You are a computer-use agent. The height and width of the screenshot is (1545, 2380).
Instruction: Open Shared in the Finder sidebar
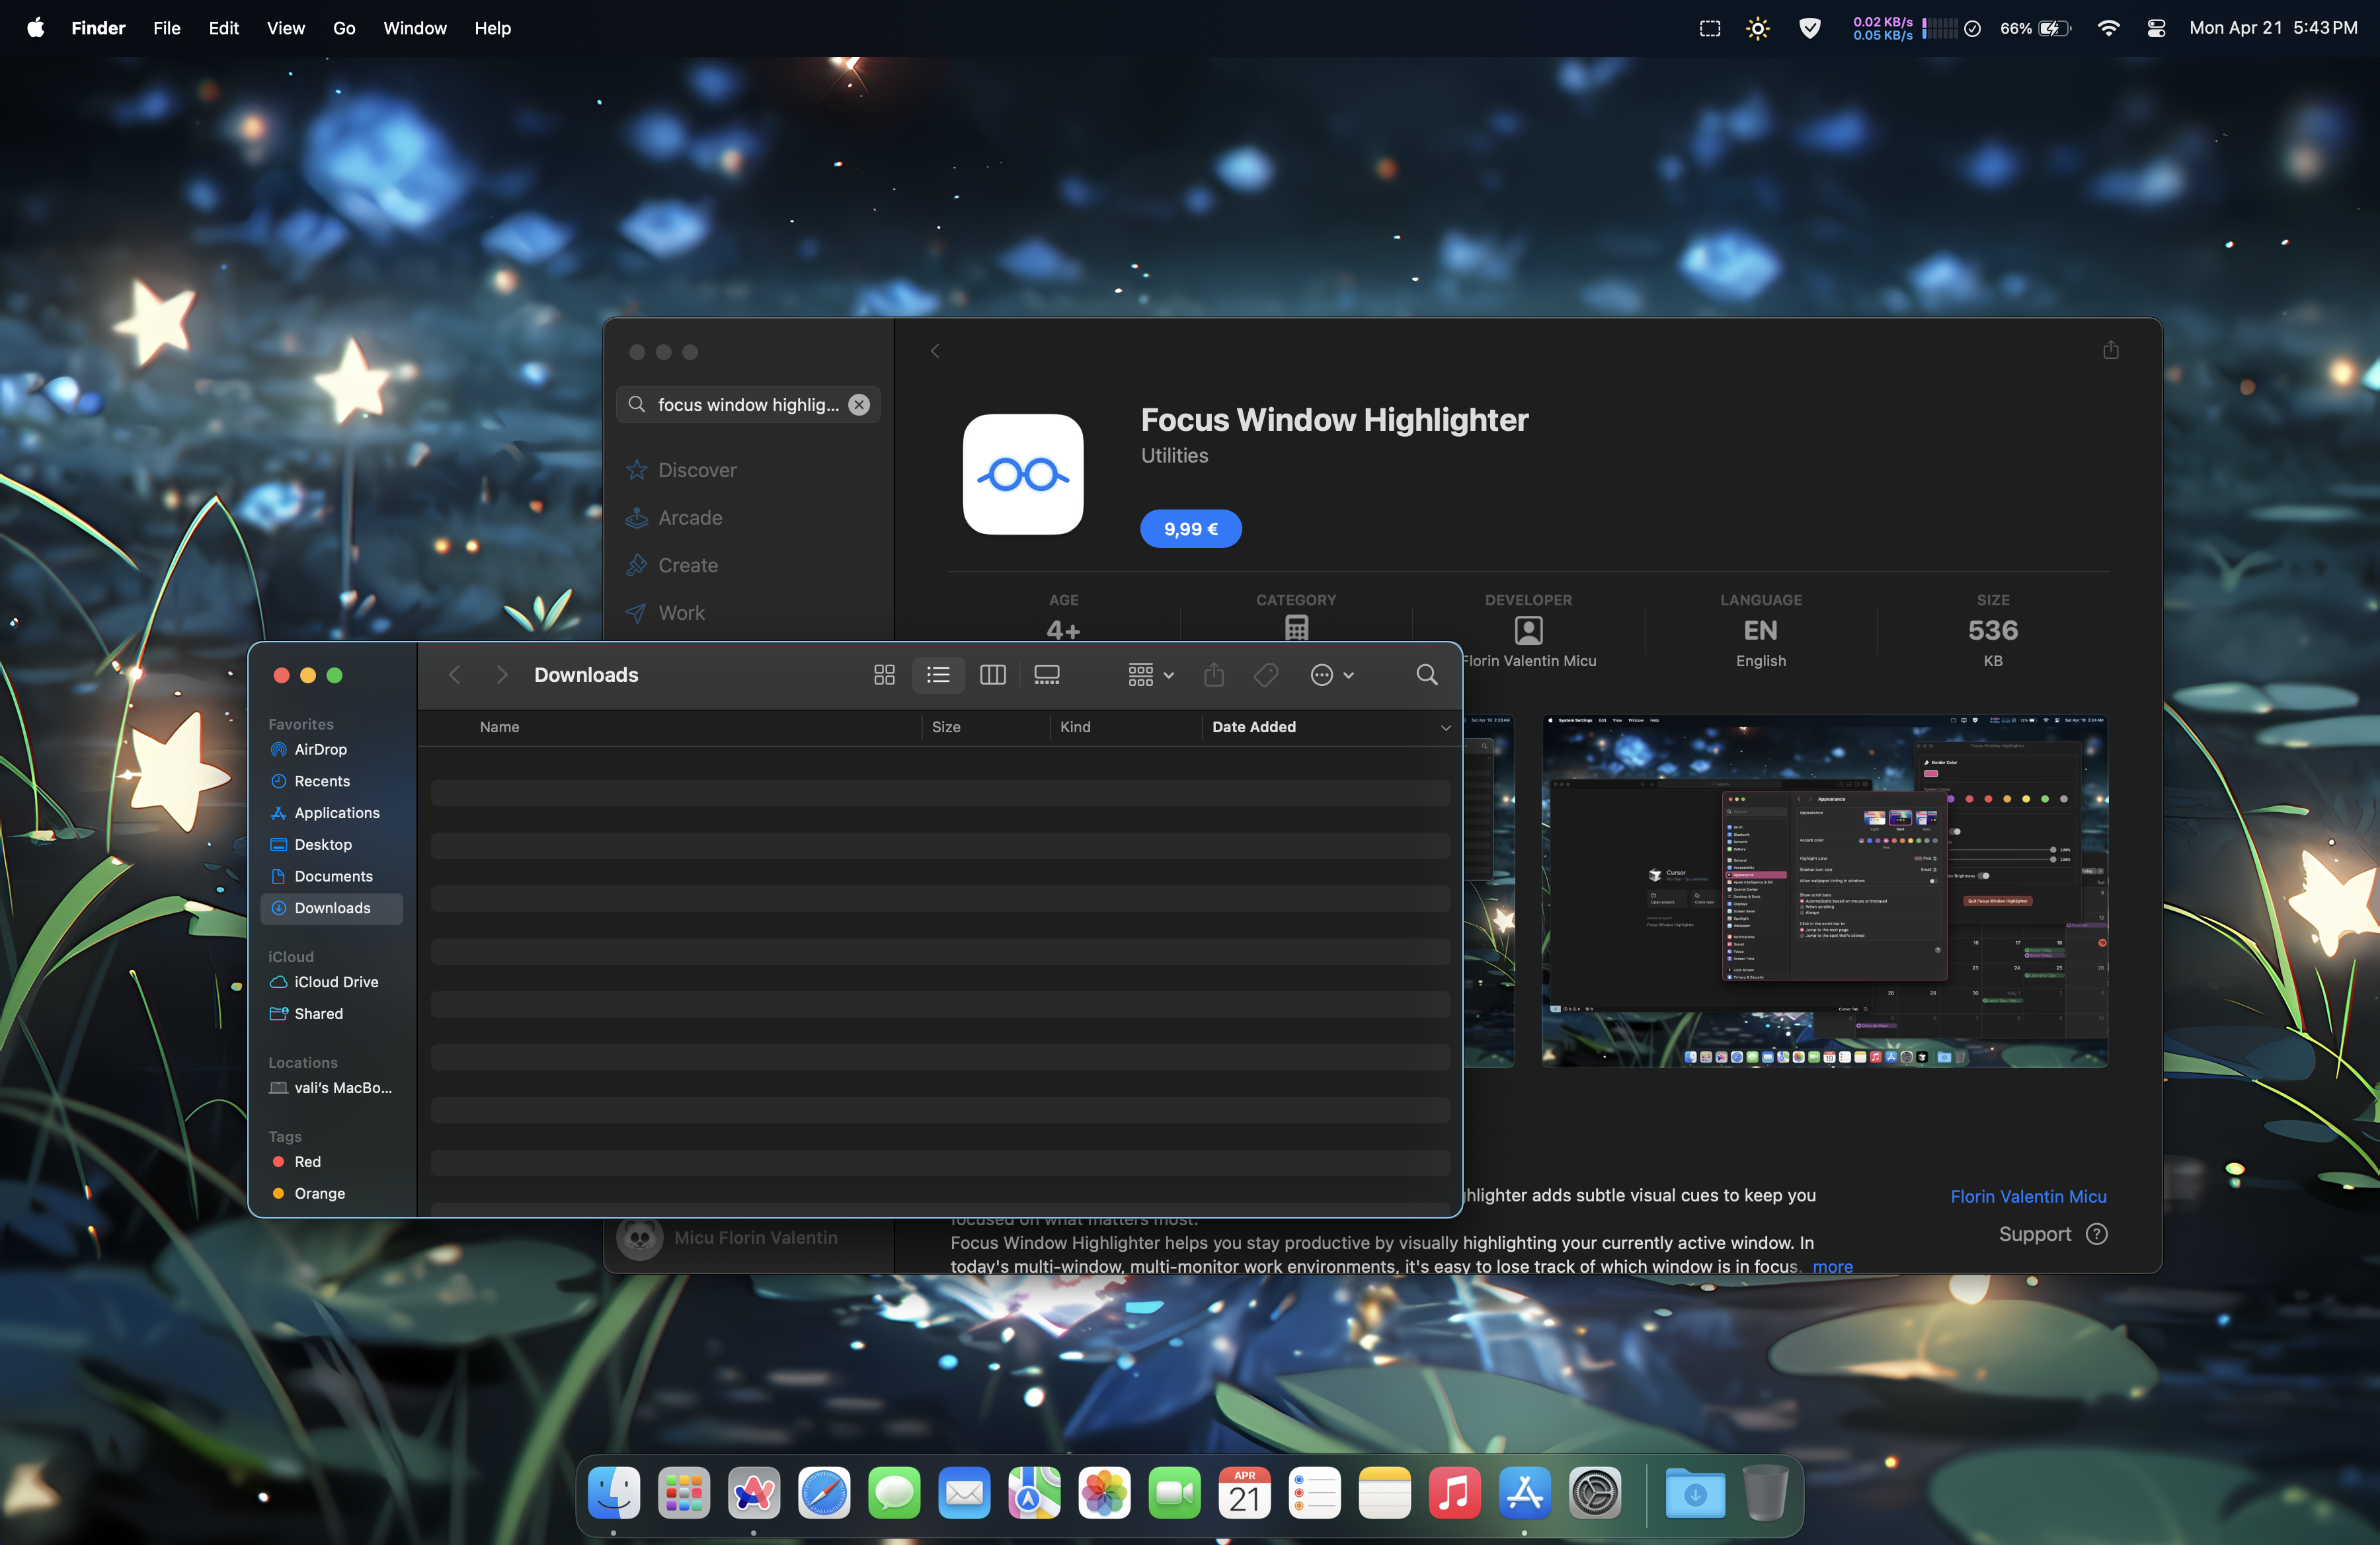tap(332, 1014)
